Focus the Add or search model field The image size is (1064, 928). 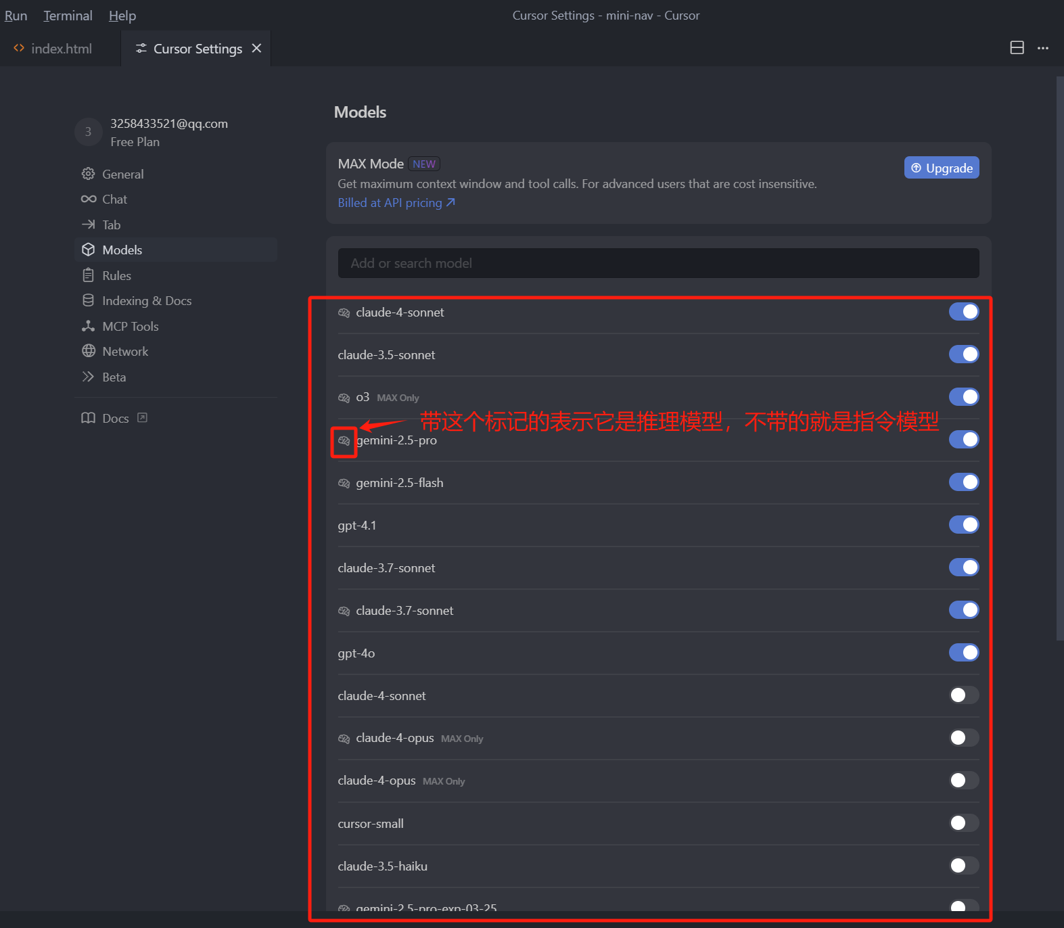point(658,263)
